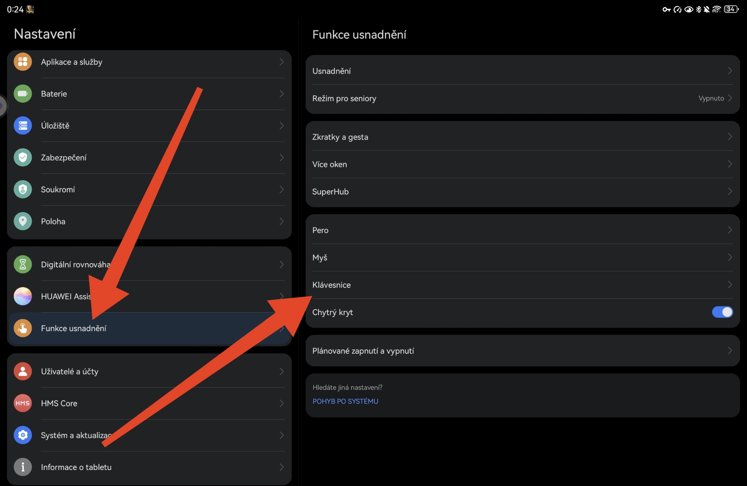Viewport: 747px width, 486px height.
Task: Open the POHYB PO SYSTÉMU link
Action: 345,401
